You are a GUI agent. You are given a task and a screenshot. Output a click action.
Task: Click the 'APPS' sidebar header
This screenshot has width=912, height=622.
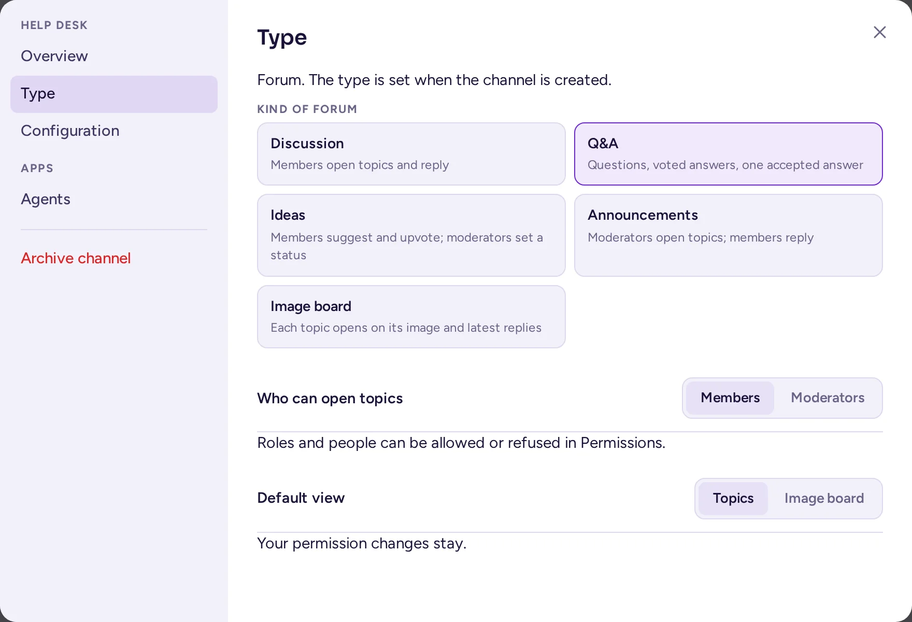click(x=37, y=168)
